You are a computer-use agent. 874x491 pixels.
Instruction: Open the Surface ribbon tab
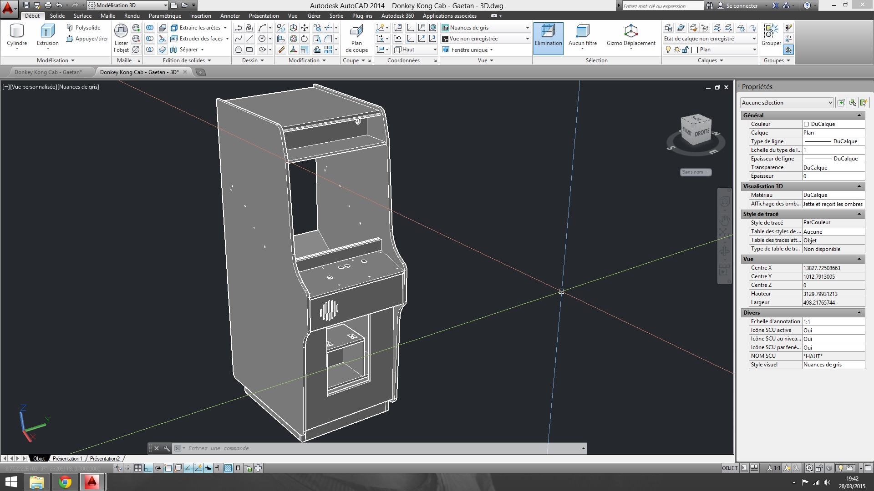pyautogui.click(x=83, y=15)
